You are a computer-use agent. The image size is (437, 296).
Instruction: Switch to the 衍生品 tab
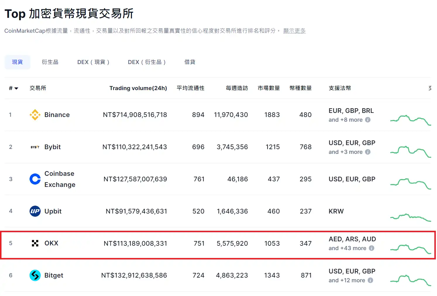pos(50,62)
